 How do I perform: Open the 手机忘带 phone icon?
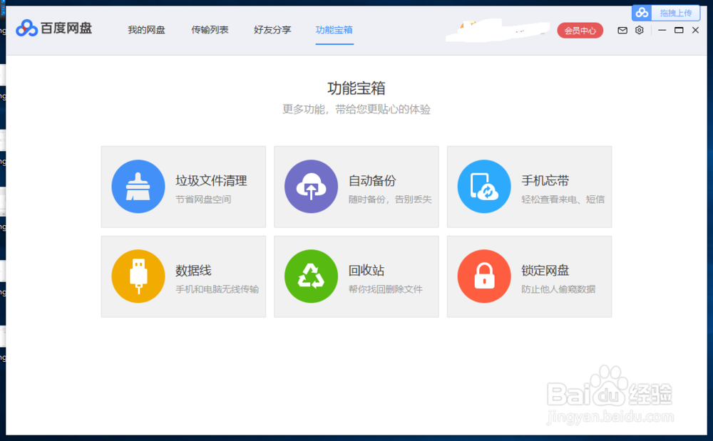pyautogui.click(x=484, y=186)
